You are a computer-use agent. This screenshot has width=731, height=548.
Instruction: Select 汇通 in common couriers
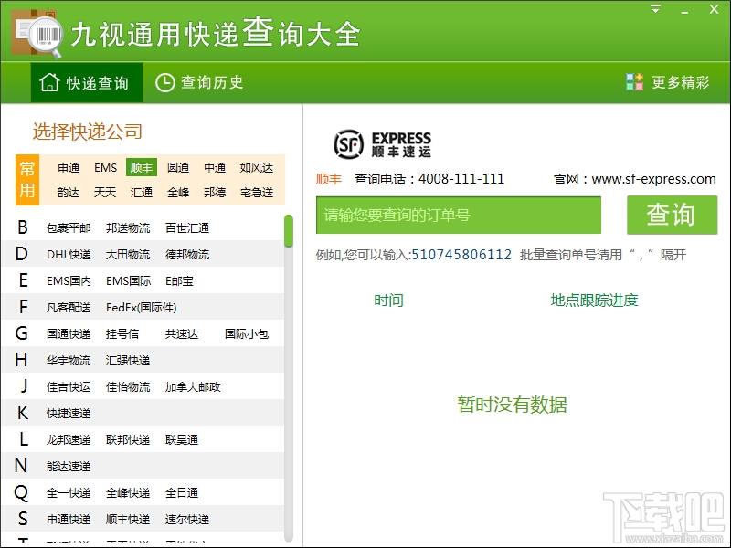tap(142, 192)
